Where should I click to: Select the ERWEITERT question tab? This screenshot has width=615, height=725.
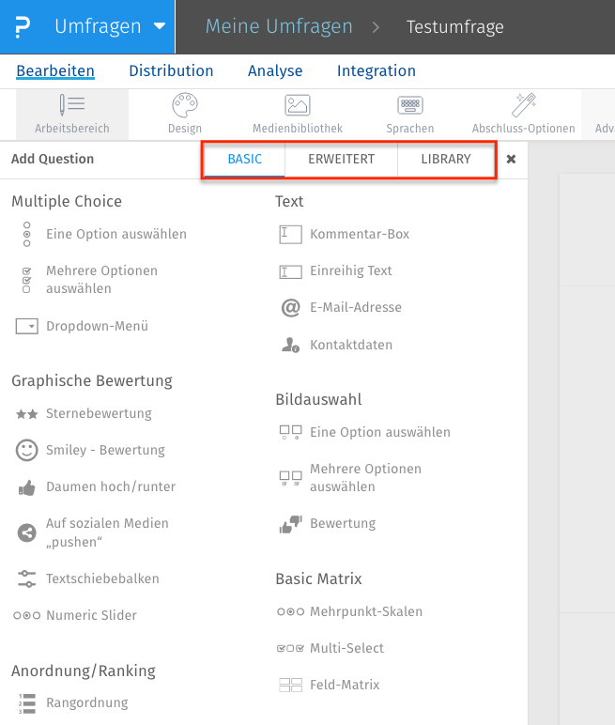[x=341, y=159]
